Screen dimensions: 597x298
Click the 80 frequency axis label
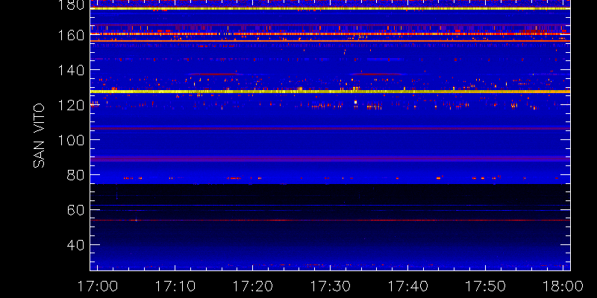point(75,175)
